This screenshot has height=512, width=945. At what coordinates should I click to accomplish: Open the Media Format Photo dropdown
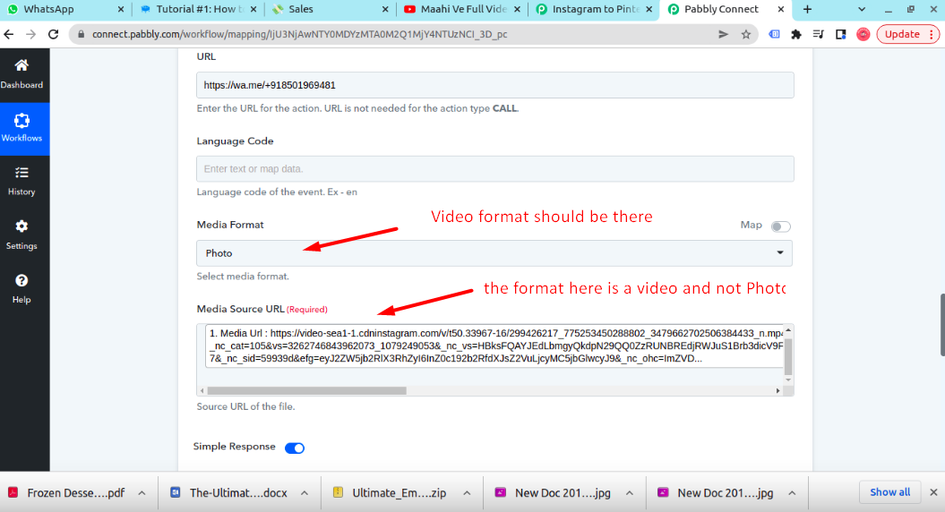(494, 253)
